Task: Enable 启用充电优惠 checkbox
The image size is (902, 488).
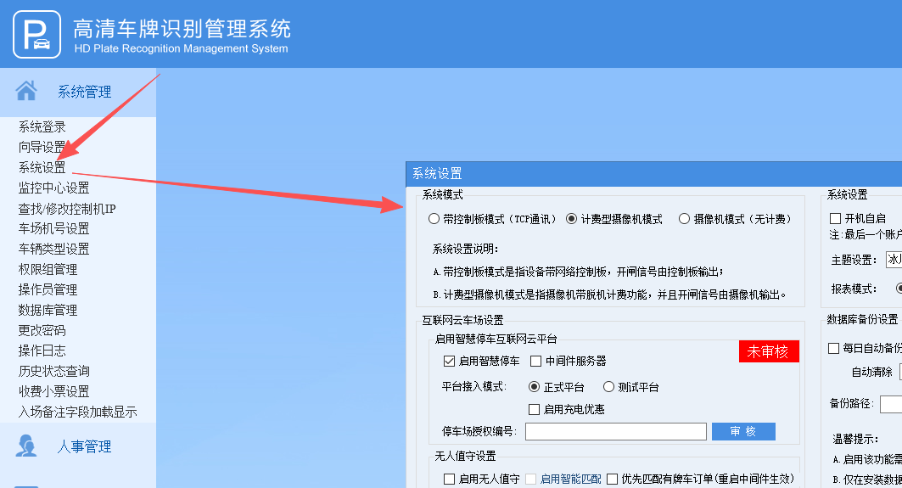Action: pyautogui.click(x=534, y=409)
